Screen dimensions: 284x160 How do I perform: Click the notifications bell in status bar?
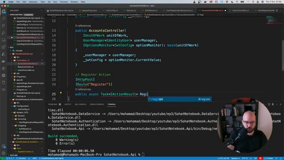(x=280, y=158)
